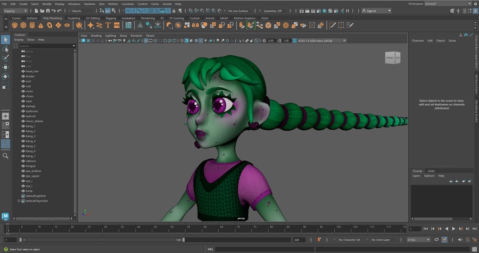Click the polygon cube shelf icon
Image resolution: width=479 pixels, height=253 pixels.
[x=24, y=25]
